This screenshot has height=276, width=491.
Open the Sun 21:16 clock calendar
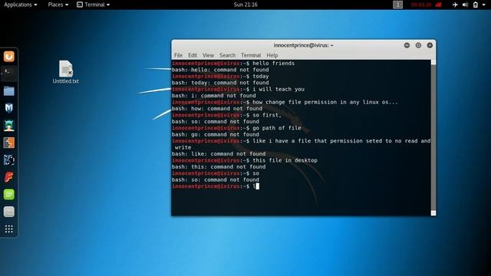click(245, 5)
